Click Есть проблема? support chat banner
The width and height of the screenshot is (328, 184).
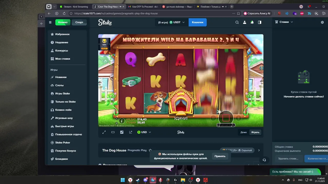[295, 171]
